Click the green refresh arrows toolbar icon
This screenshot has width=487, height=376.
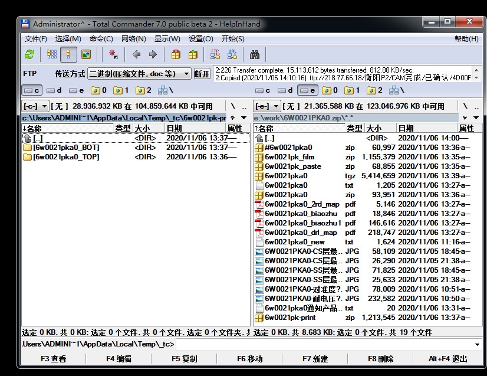29,55
